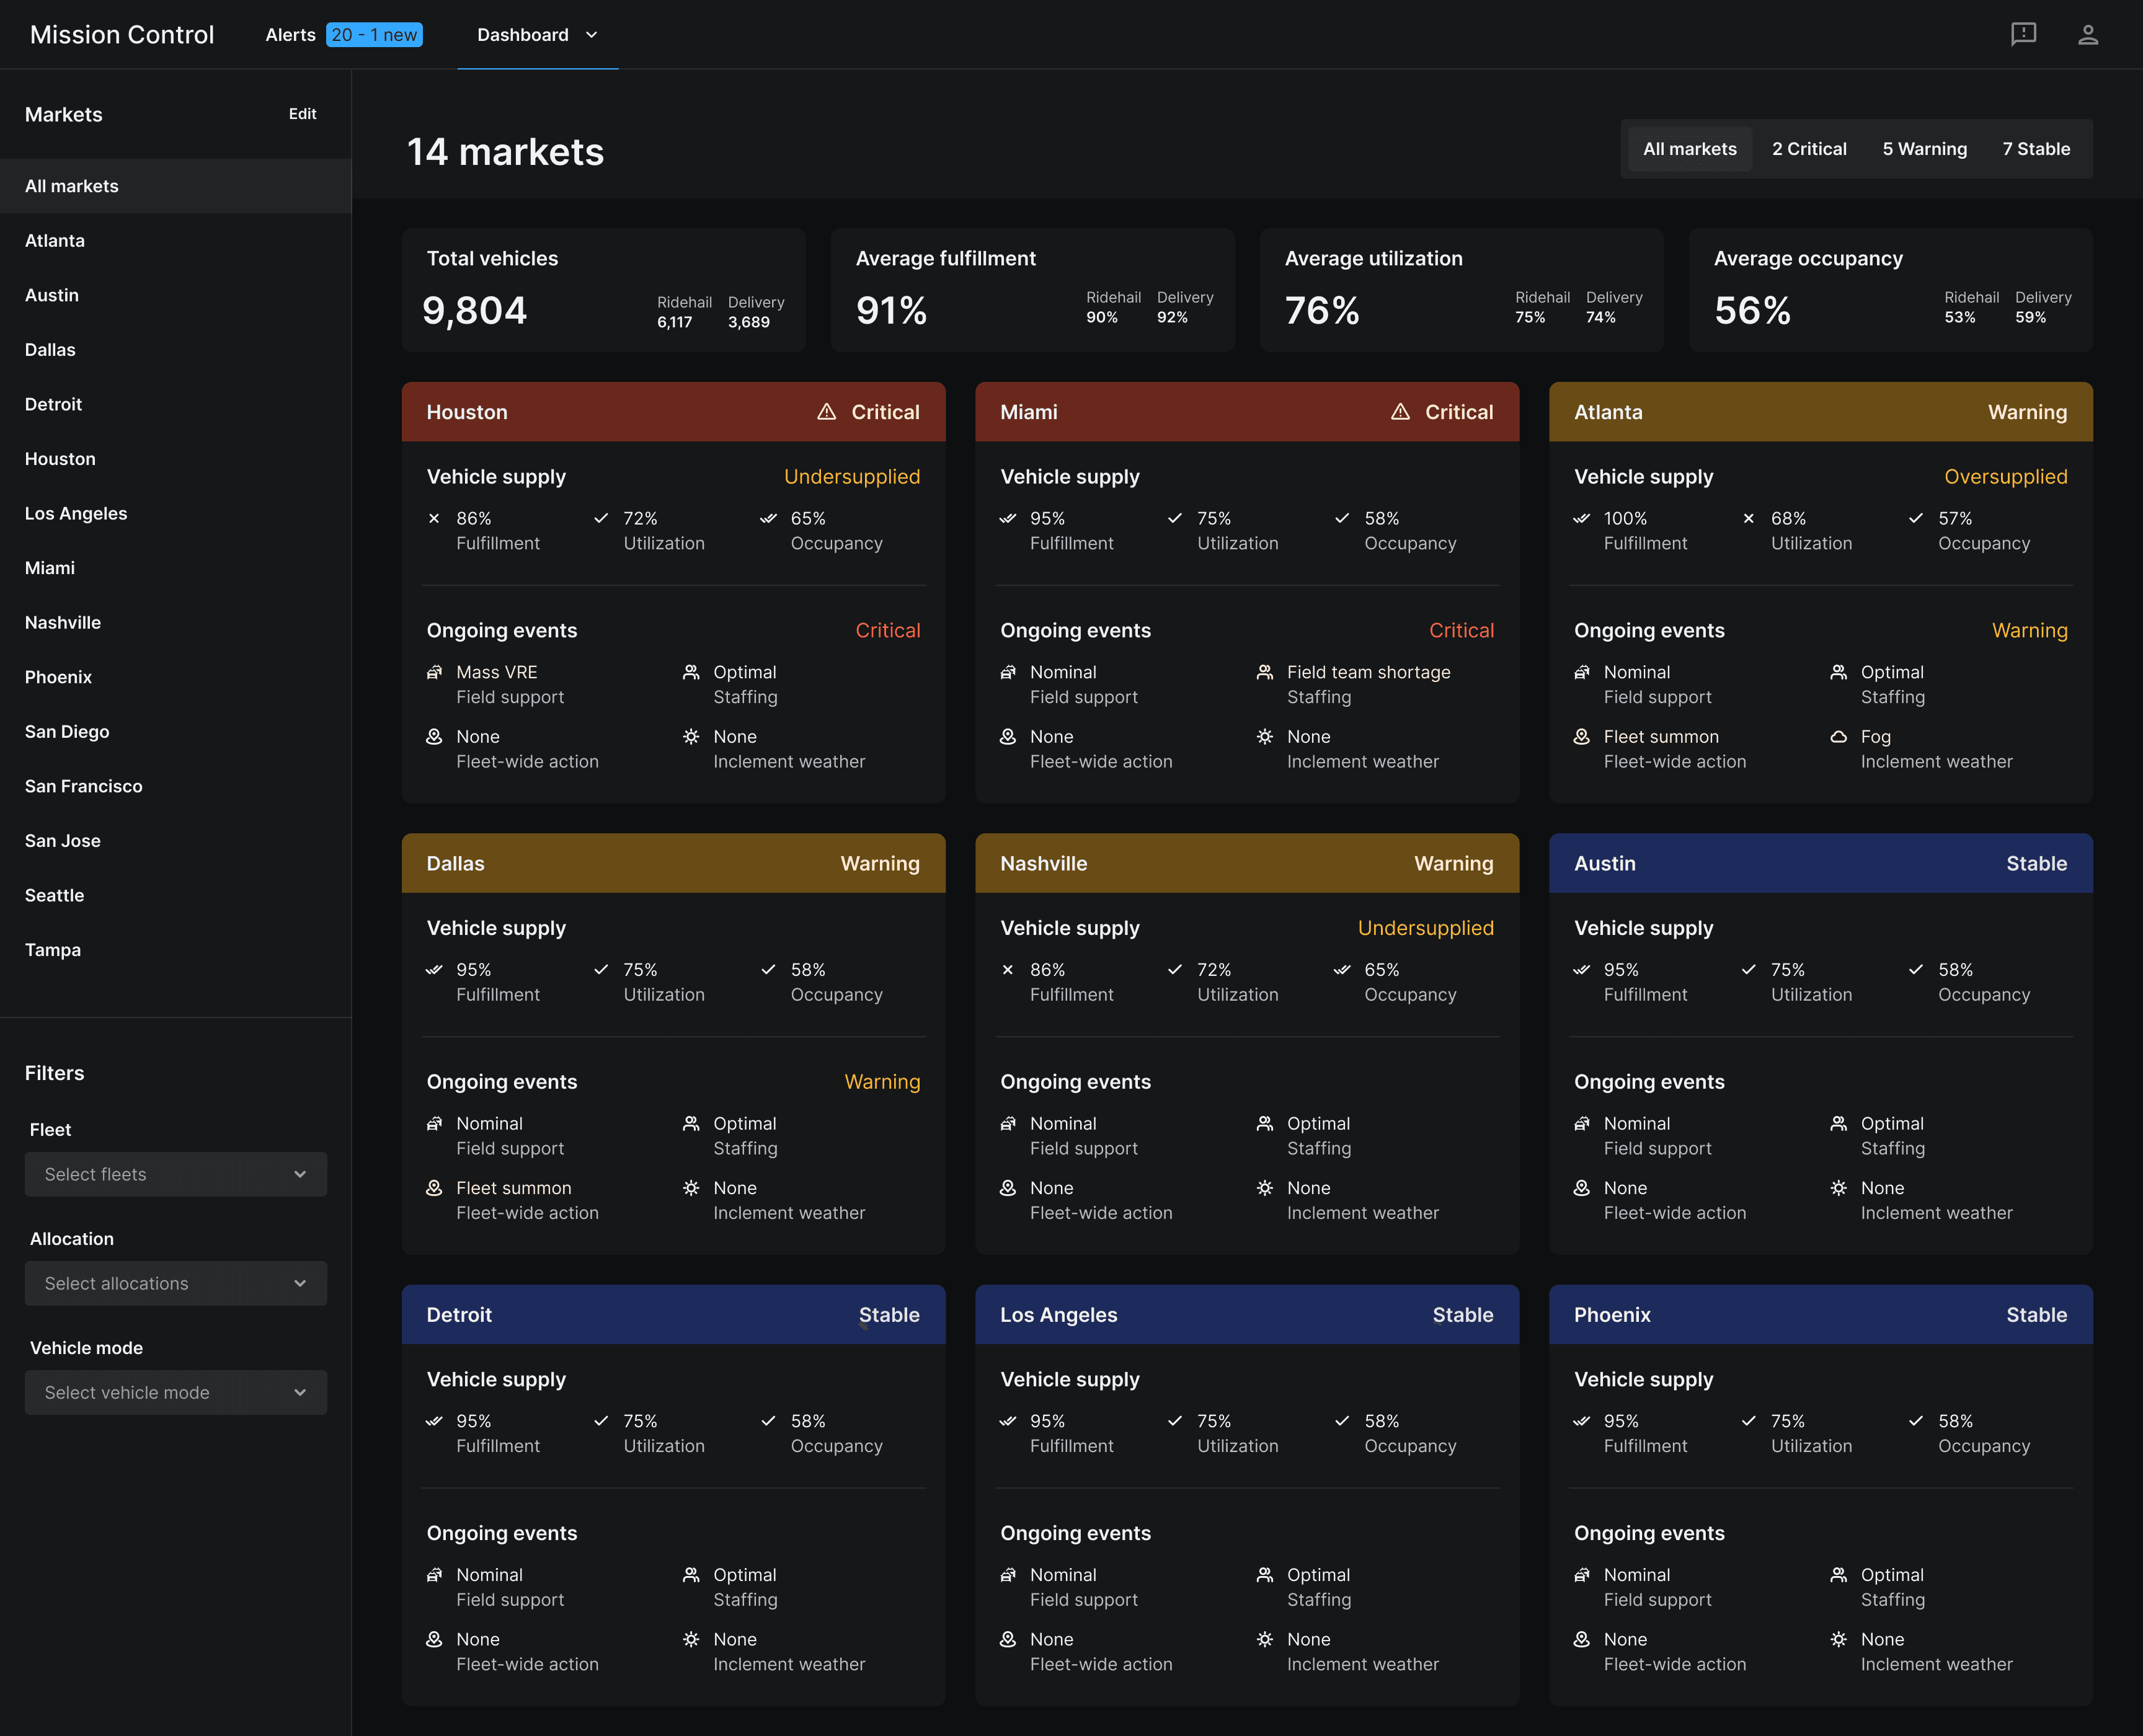Screen dimensions: 2143x1736
Task: Open the user account icon
Action: [x=2088, y=35]
